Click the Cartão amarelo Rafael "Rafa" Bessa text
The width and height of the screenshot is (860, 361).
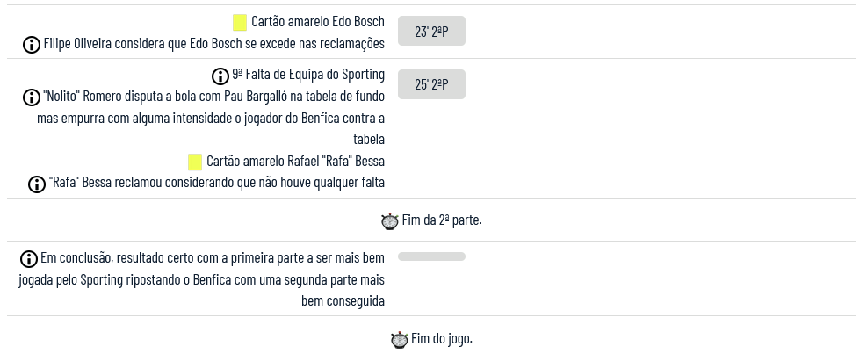click(295, 162)
